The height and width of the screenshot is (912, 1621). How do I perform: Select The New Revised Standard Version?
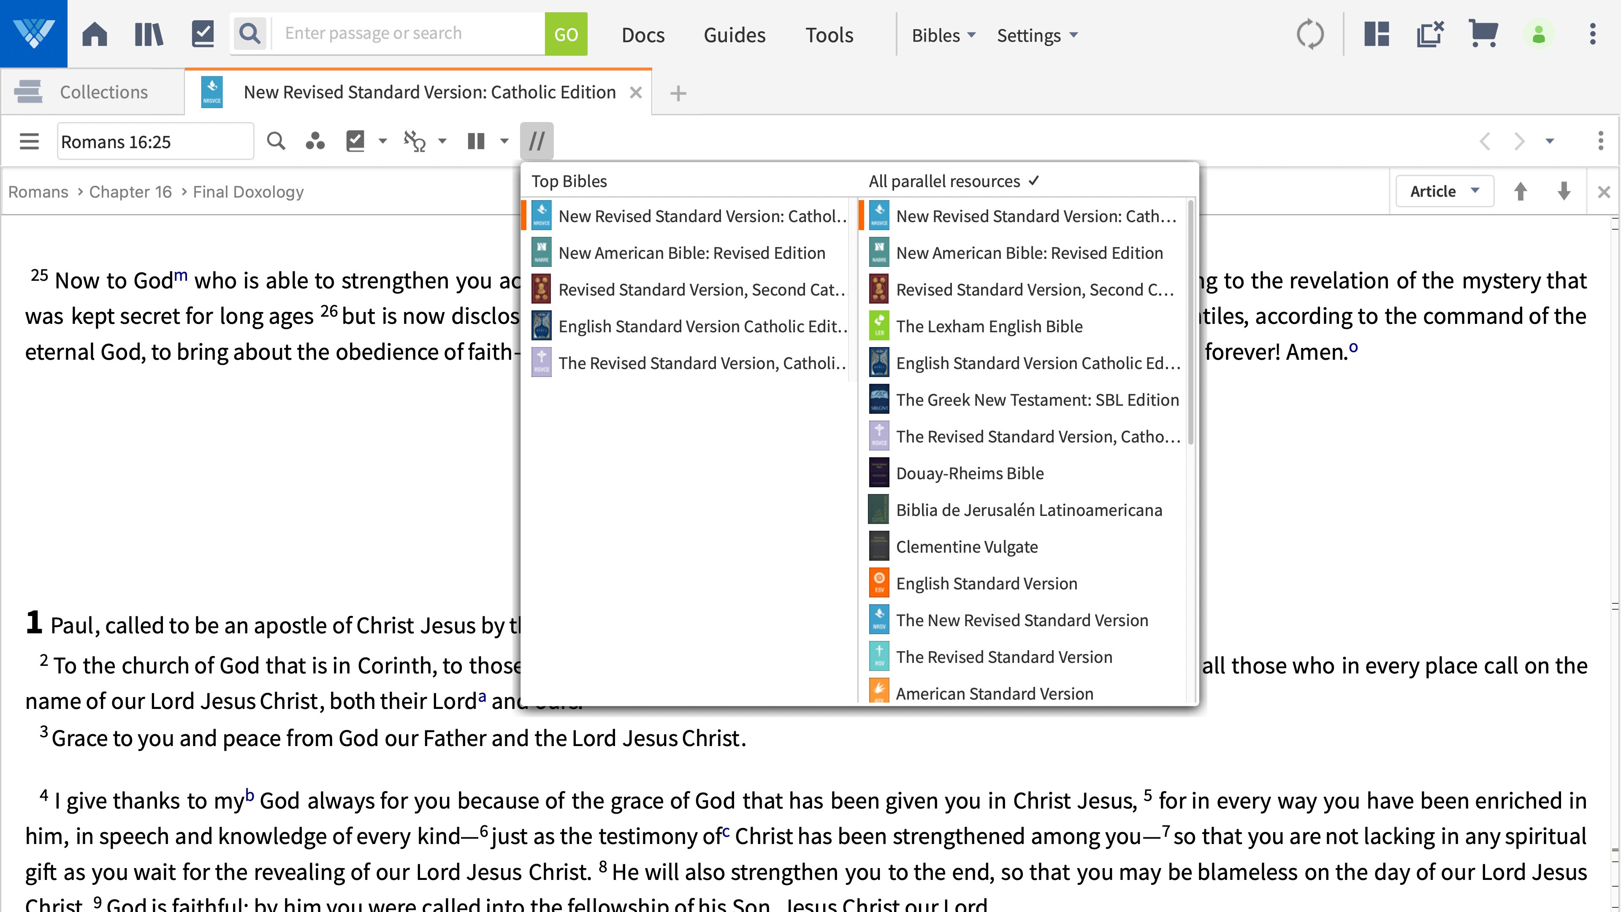coord(1022,620)
